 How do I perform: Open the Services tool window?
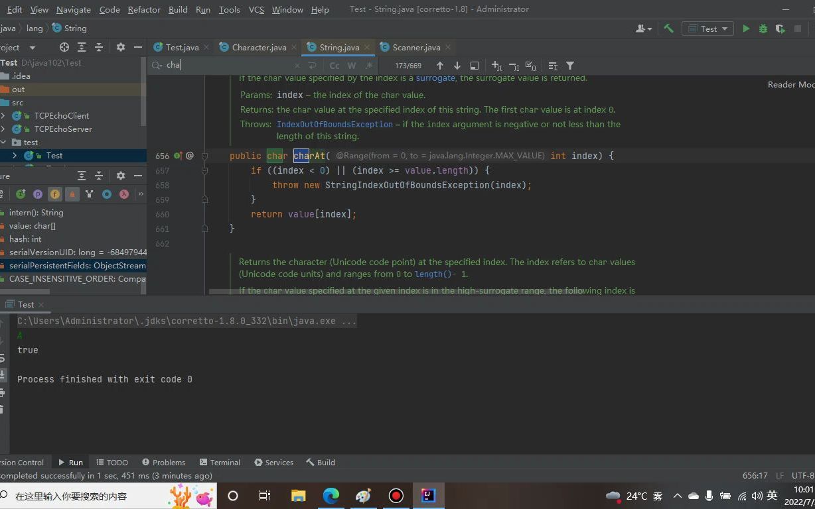point(273,463)
